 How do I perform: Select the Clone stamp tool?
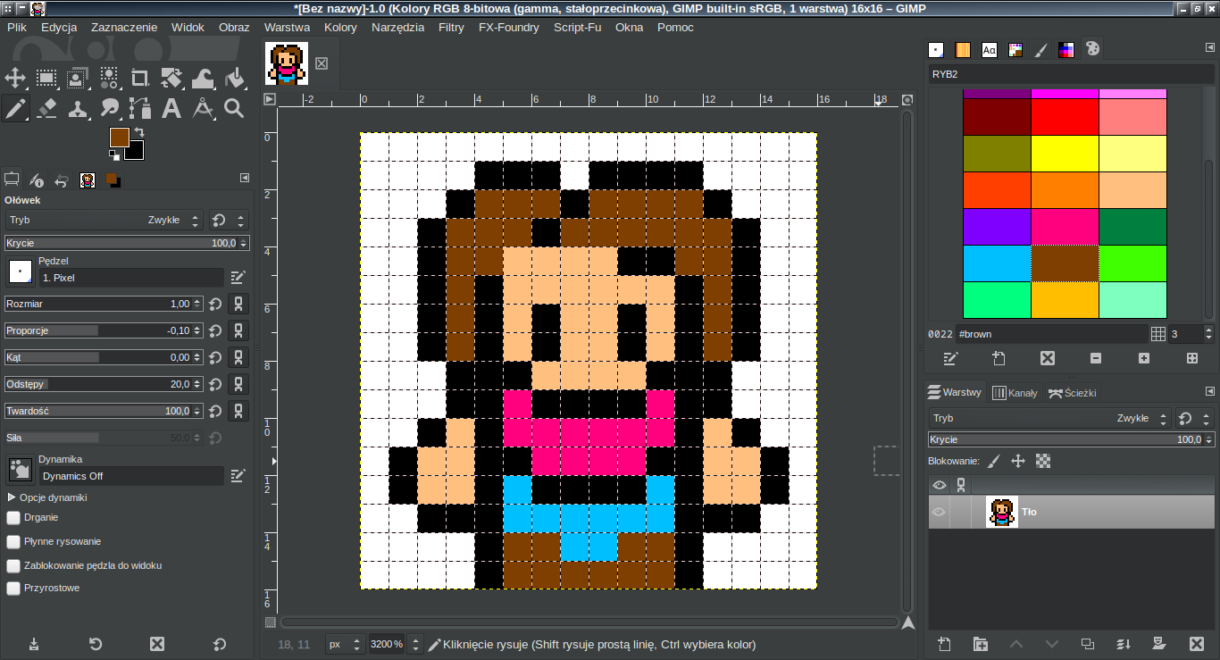coord(78,109)
